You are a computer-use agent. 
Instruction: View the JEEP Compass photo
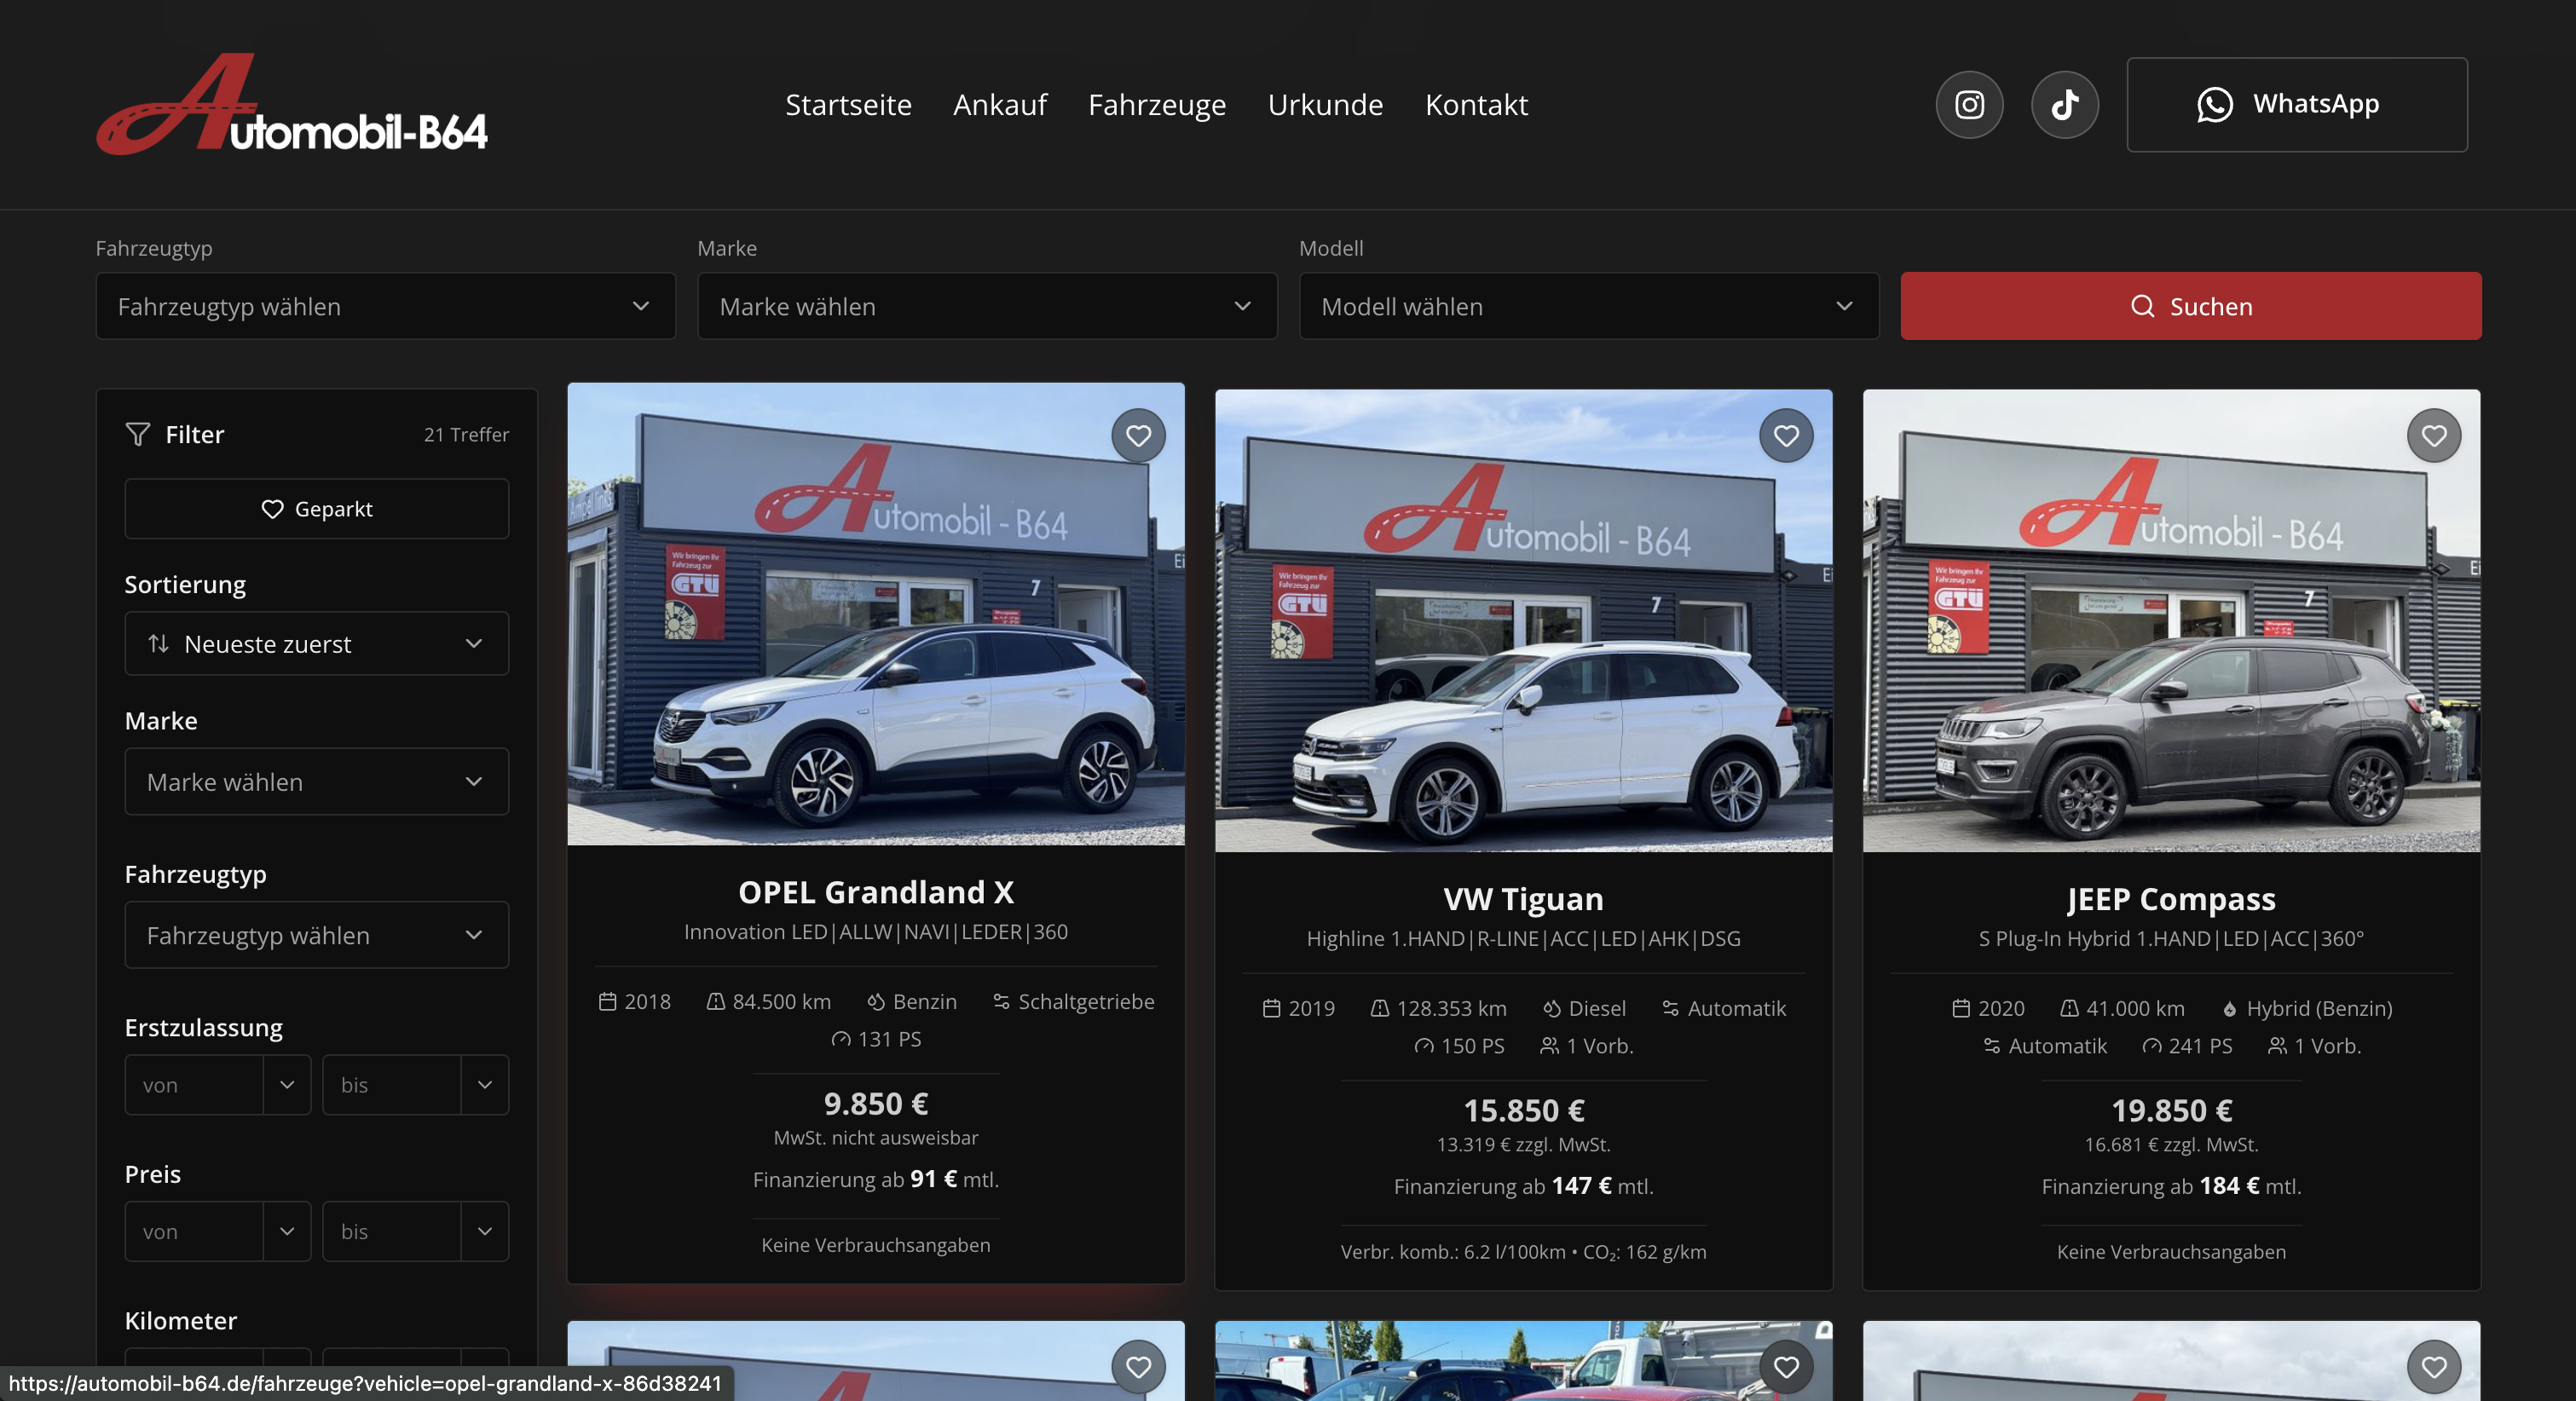point(2172,621)
